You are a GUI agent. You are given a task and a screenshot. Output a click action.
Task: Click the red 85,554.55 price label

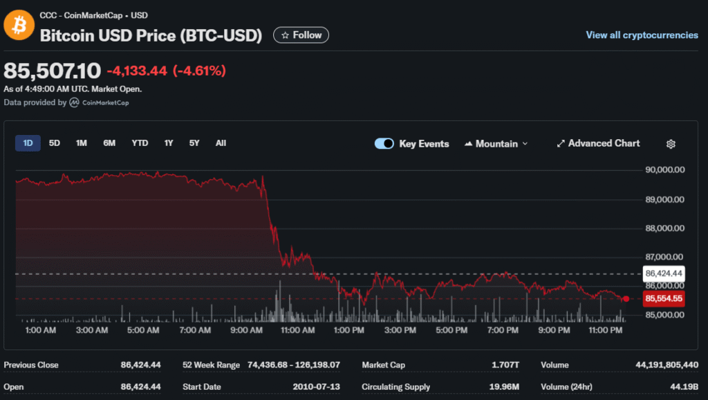[x=663, y=299]
